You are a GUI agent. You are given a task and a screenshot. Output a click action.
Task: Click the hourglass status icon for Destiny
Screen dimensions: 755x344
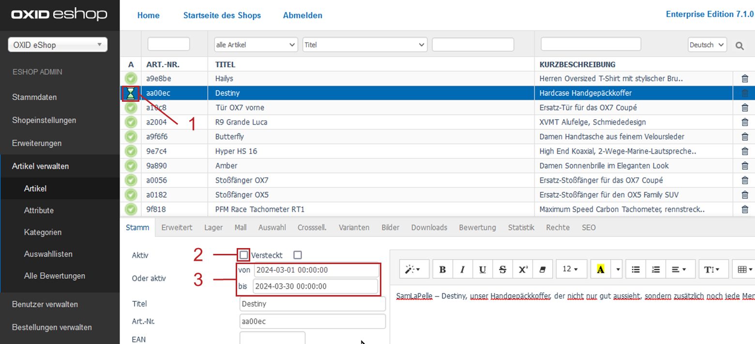coord(130,93)
